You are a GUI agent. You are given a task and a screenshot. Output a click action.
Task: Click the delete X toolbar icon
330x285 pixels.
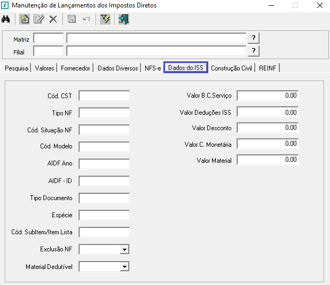point(53,20)
